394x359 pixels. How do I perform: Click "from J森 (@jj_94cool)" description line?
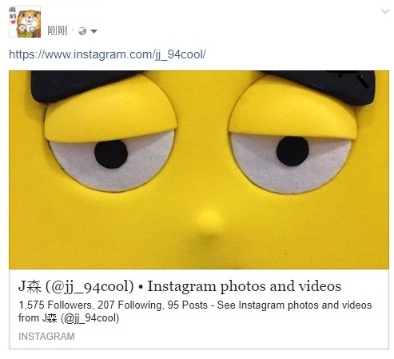[x=69, y=318]
